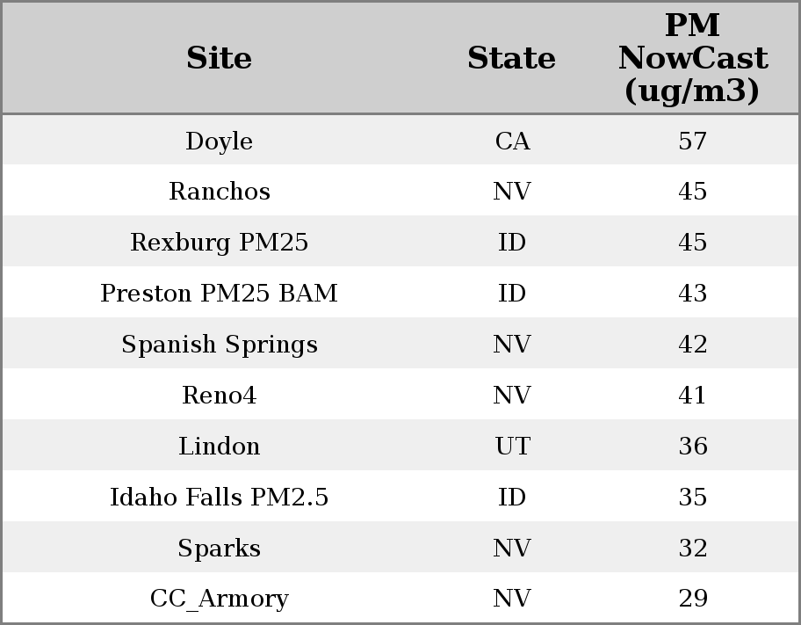
Task: Click the PM NowCast column header
Action: tap(692, 58)
